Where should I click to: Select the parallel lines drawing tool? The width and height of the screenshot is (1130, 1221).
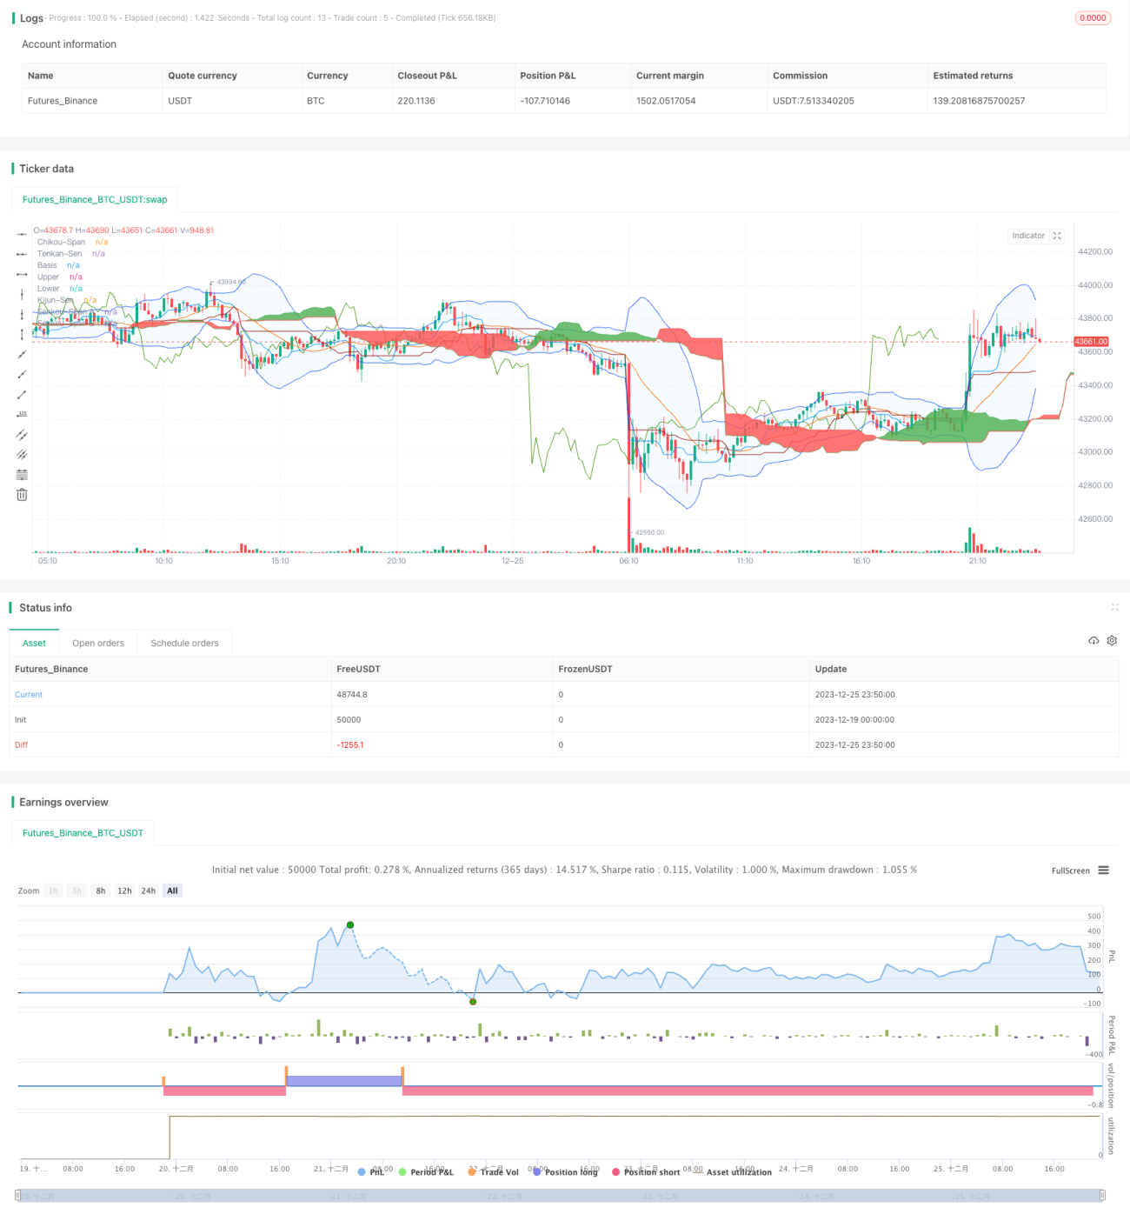tap(22, 434)
